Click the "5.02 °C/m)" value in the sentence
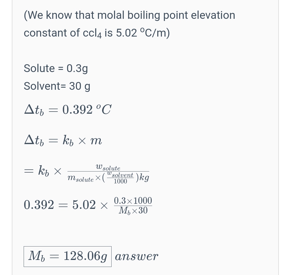Screen dimensions: 289x275 pyautogui.click(x=143, y=33)
